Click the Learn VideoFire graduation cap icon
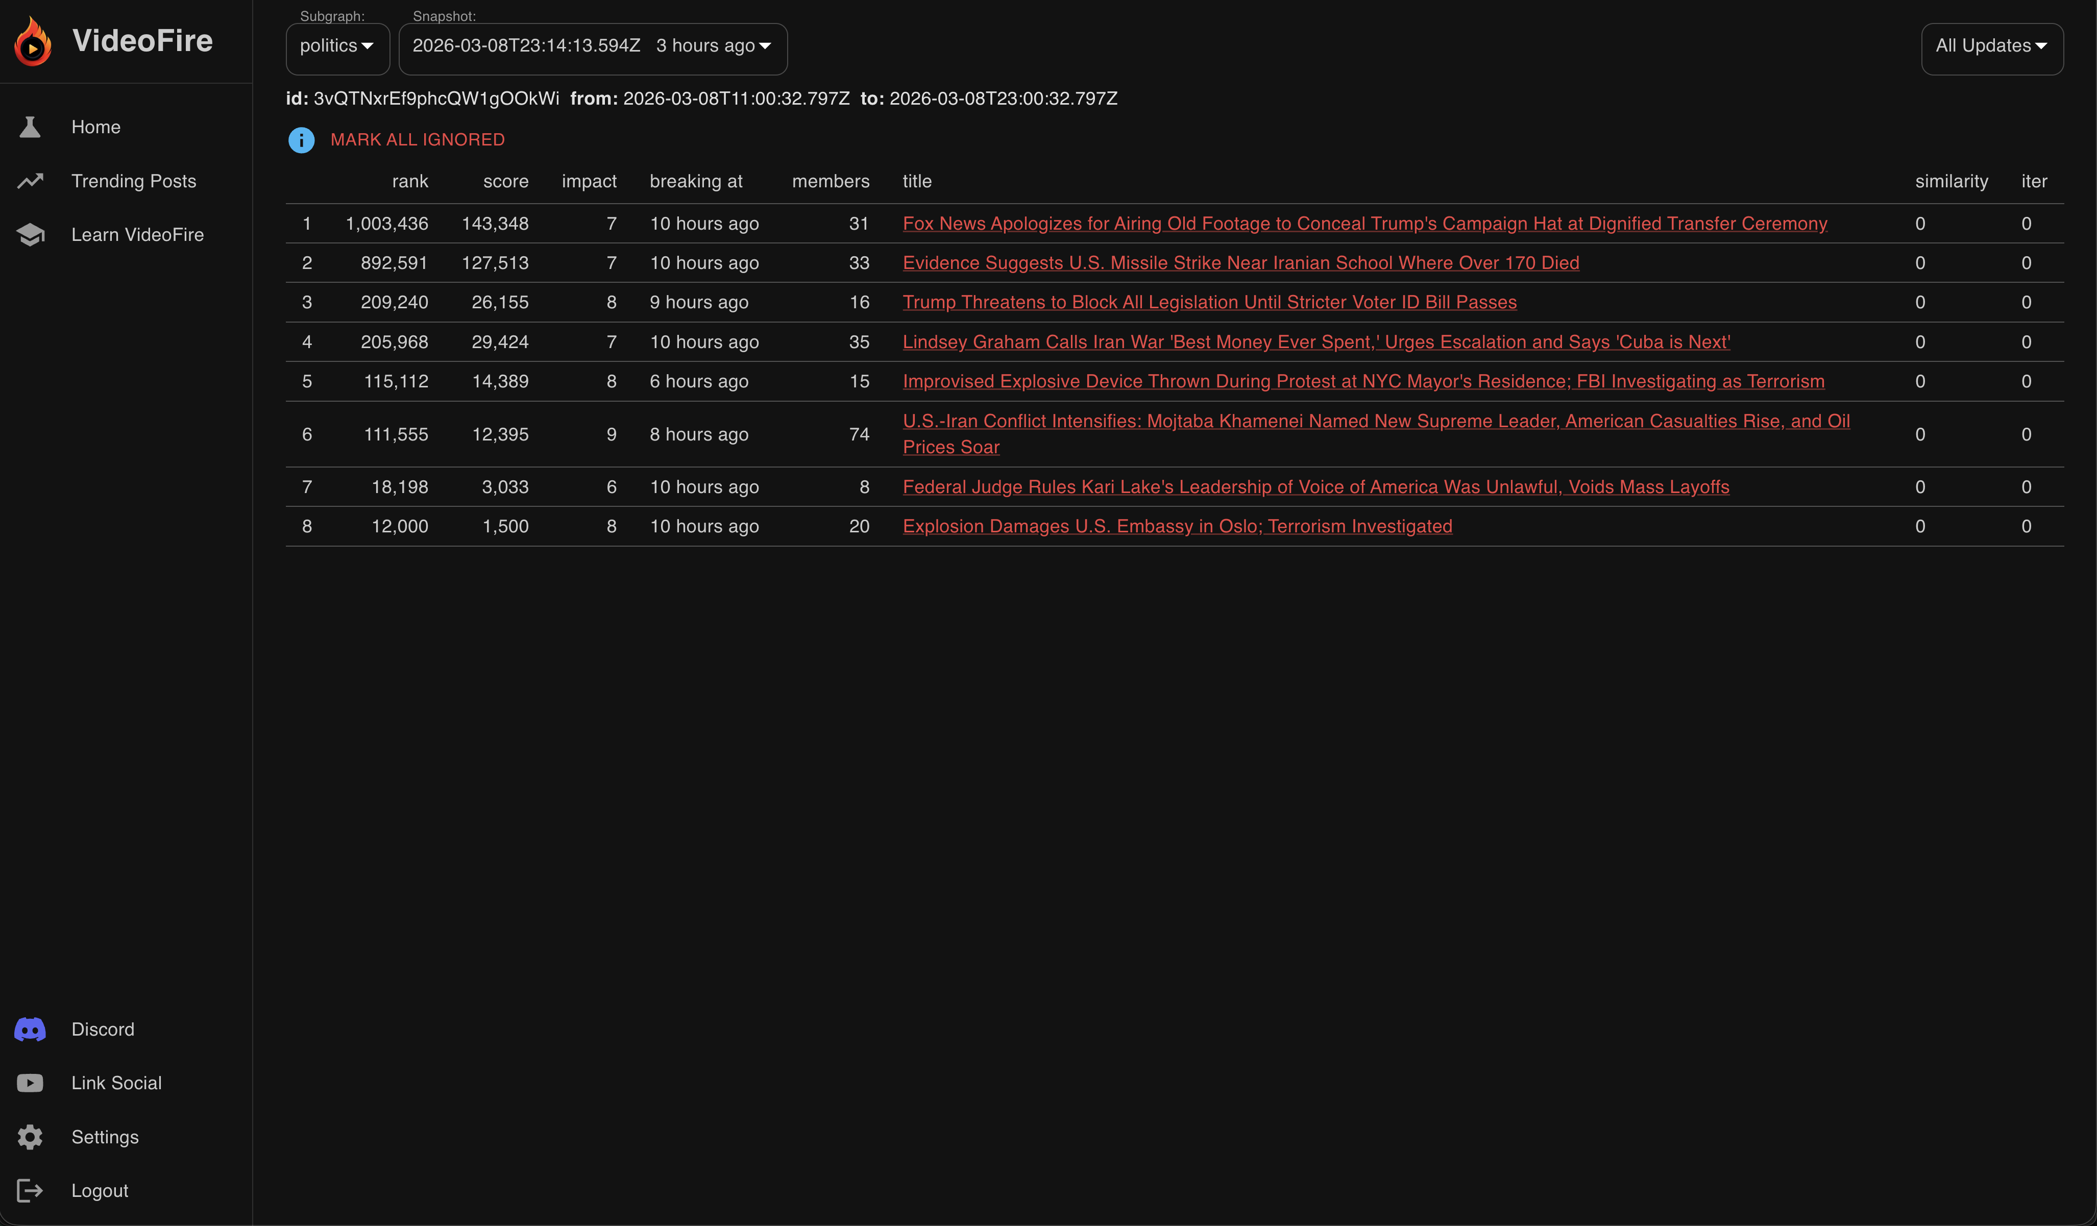 (30, 235)
